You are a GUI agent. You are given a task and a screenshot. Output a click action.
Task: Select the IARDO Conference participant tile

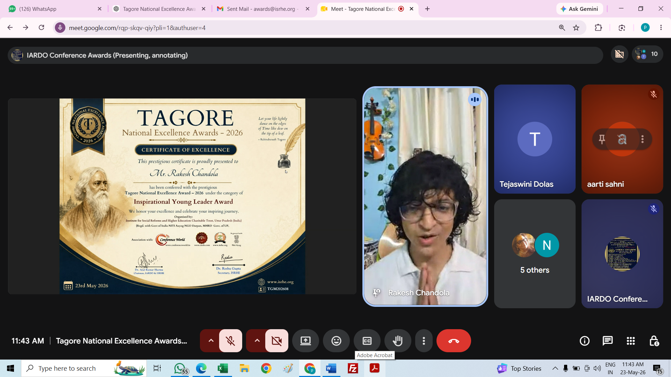(622, 254)
